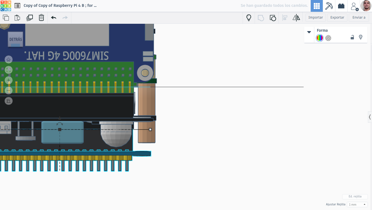This screenshot has width=372, height=210.
Task: Click the Ungroup shapes icon
Action: (273, 18)
